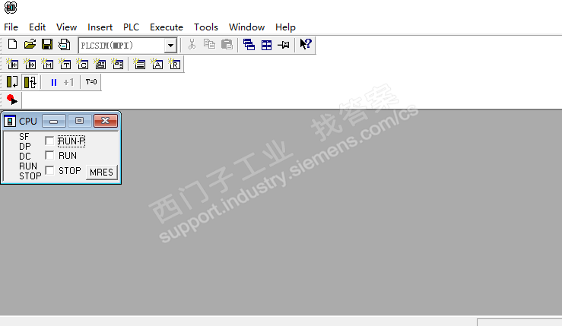Minimize the CPU subwindow
Screen dimensions: 562x326
tap(54, 121)
